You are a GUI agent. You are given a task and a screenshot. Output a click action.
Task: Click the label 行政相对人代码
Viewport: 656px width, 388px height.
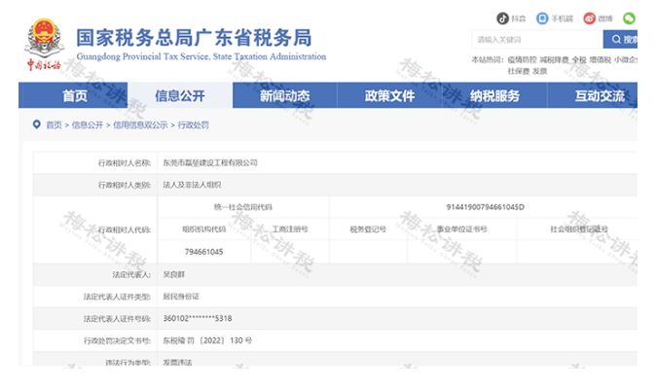[125, 229]
